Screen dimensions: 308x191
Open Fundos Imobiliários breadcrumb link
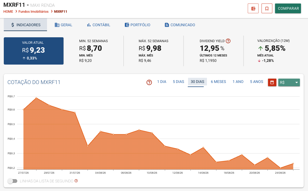pyautogui.click(x=34, y=12)
